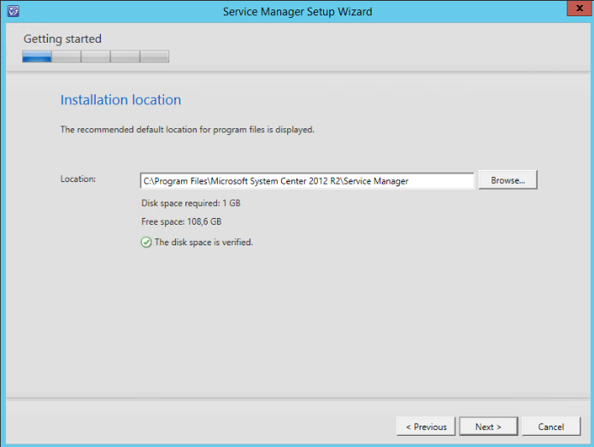594x447 pixels.
Task: Click the "Installation location" heading
Action: click(x=121, y=100)
